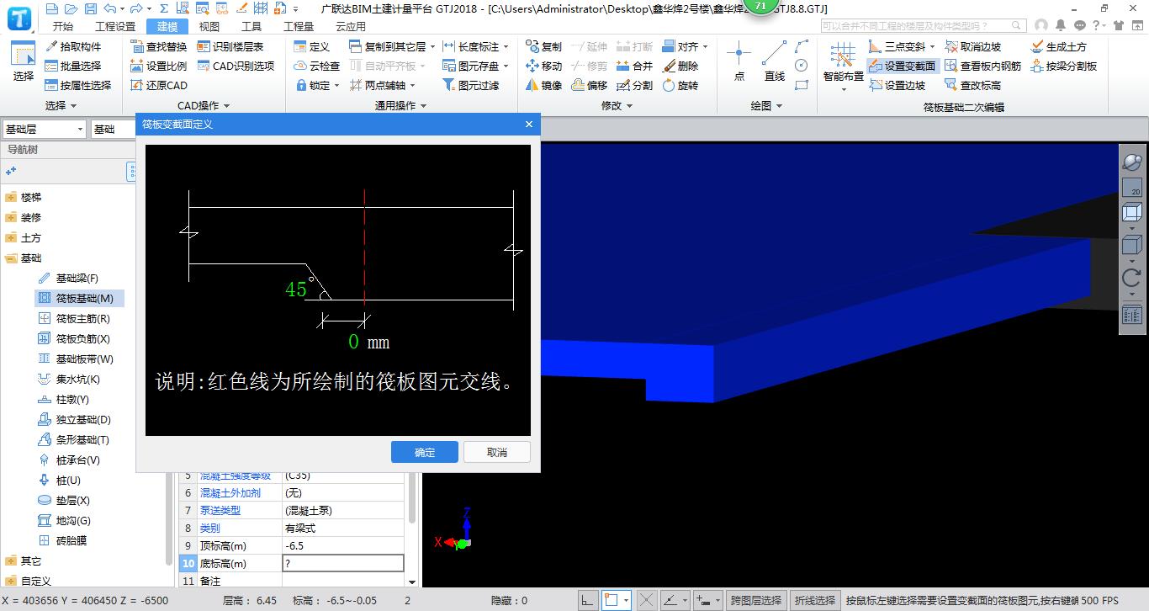Click 查改标高 elevation tool
Viewport: 1149px width, 611px height.
(x=973, y=85)
